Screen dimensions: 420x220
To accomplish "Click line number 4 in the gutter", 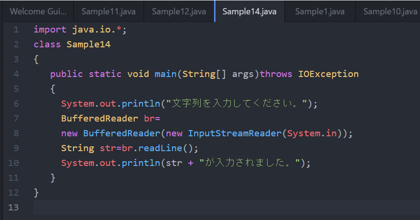I will (16, 74).
